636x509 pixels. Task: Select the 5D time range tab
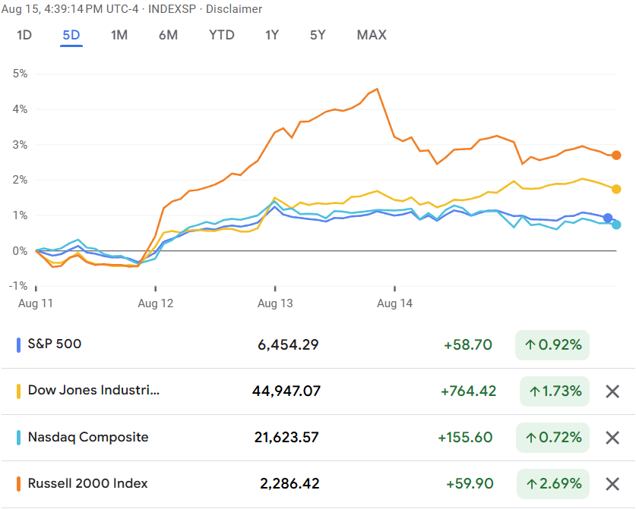tap(71, 35)
